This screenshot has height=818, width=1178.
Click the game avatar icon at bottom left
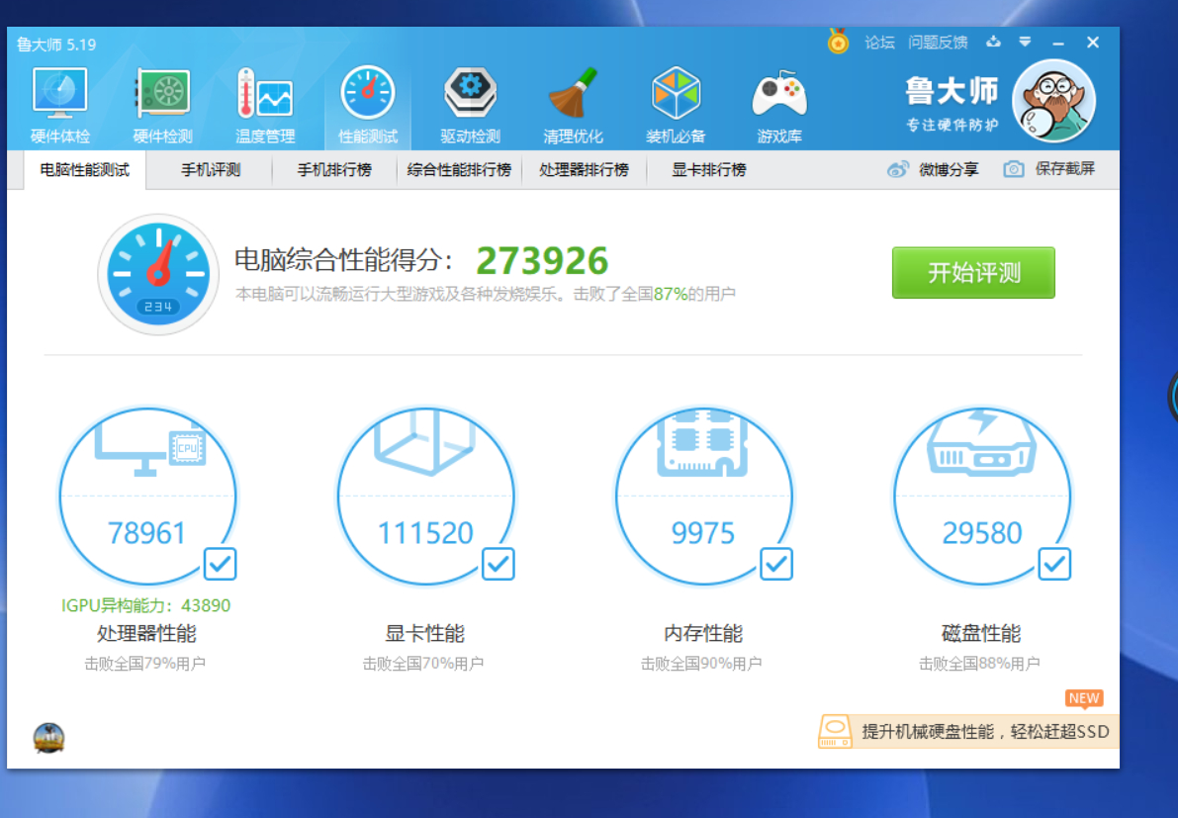point(48,738)
